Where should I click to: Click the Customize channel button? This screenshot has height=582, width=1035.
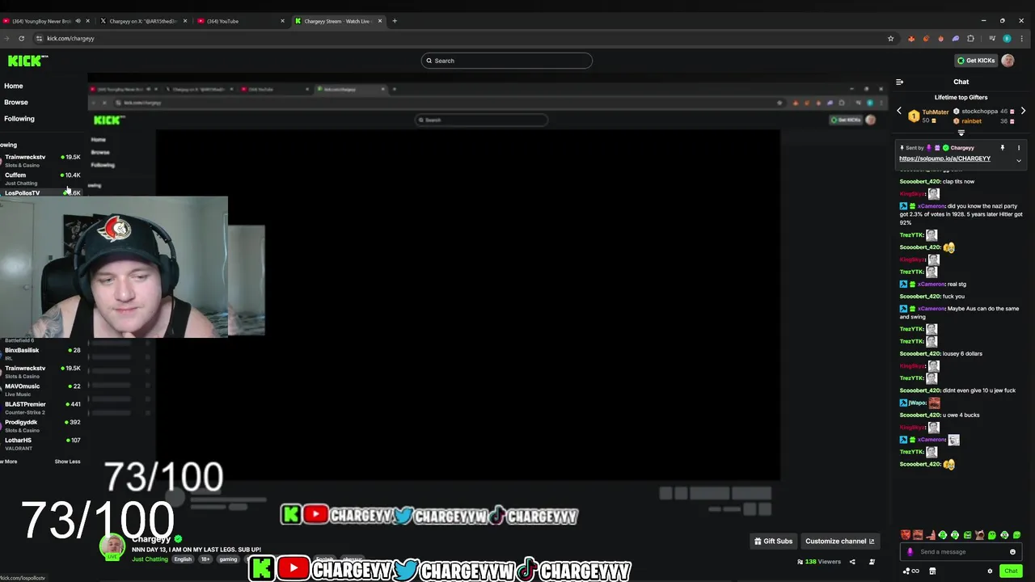click(x=839, y=541)
